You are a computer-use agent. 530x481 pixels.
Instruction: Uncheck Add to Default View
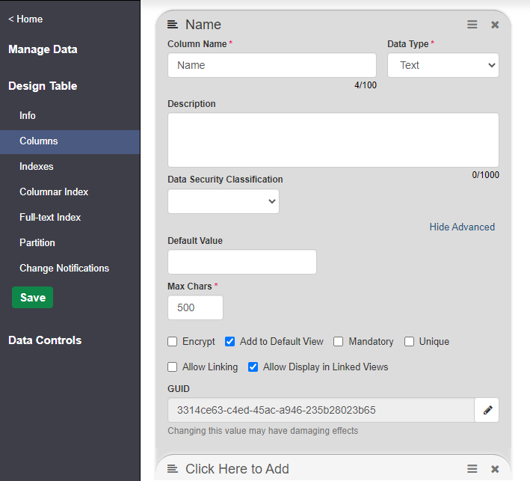[x=230, y=342]
